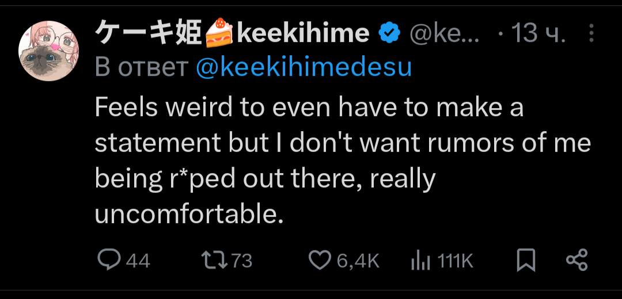Click the 73 reposts count
622x299 pixels.
coord(242,261)
